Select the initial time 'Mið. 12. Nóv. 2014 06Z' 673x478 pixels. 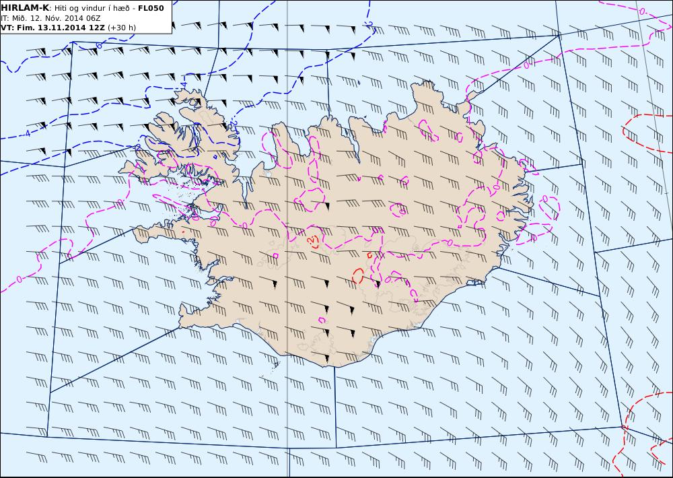(x=57, y=18)
